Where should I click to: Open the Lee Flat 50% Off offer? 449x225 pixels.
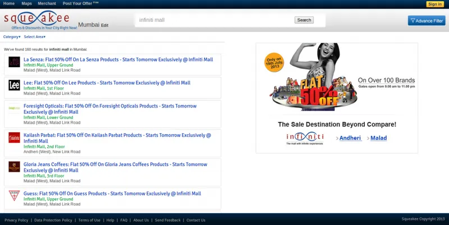[x=107, y=83]
